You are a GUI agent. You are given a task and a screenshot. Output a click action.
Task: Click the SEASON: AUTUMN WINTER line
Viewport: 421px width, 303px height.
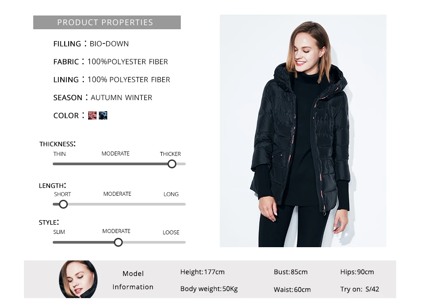[x=103, y=97]
